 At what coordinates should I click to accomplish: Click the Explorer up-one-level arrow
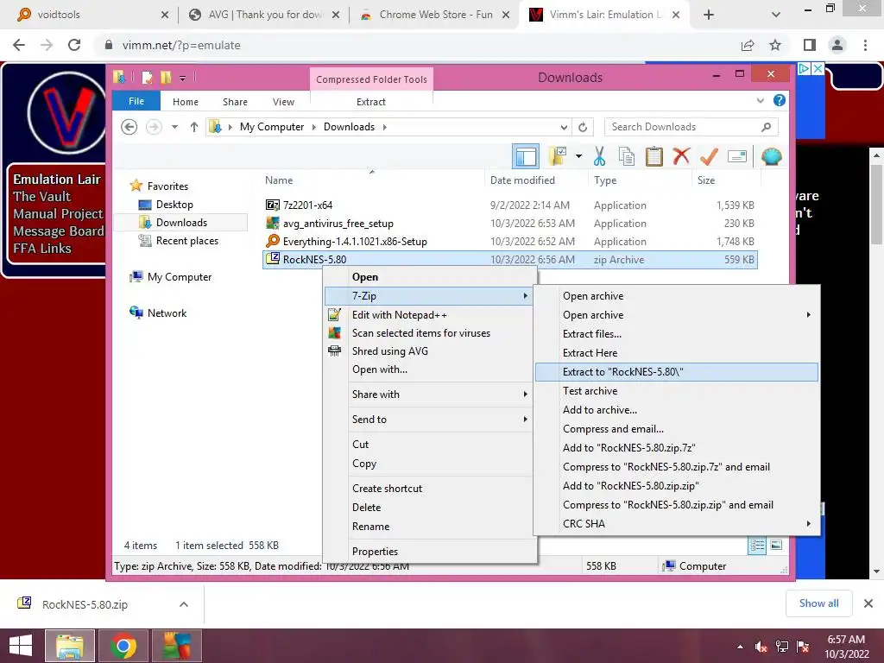tap(194, 127)
